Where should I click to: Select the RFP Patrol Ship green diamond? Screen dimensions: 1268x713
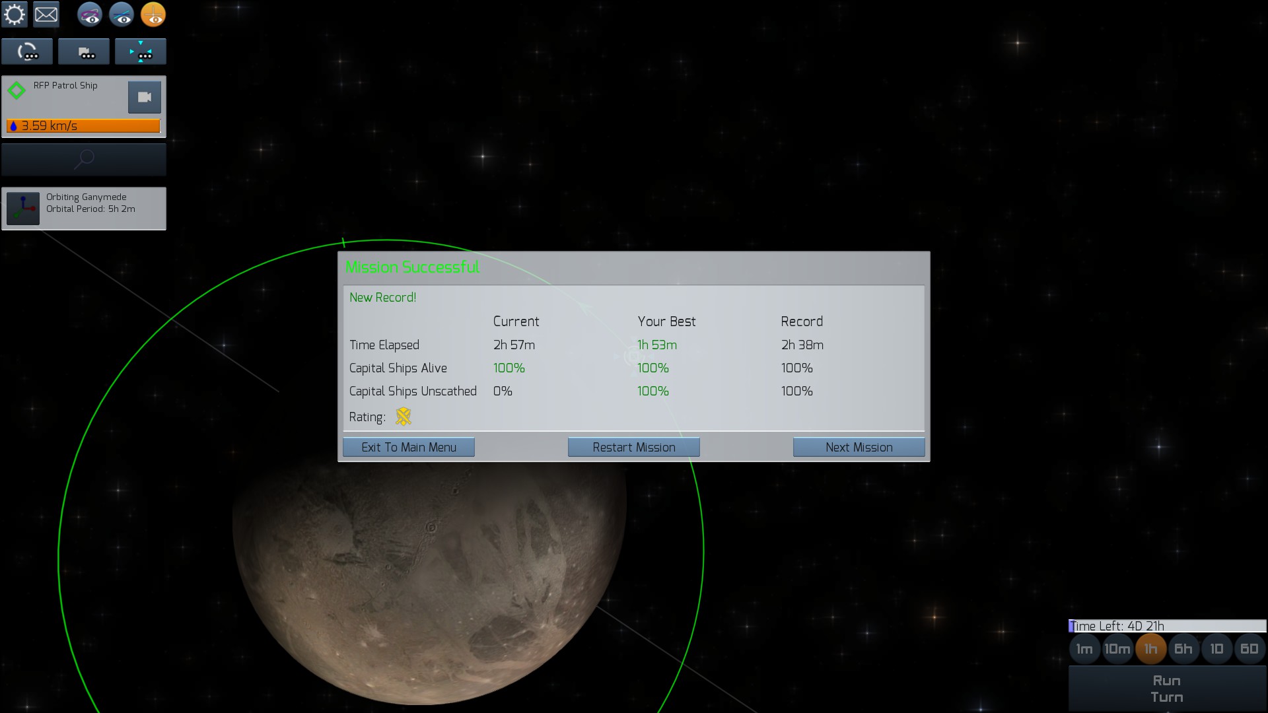click(x=17, y=90)
